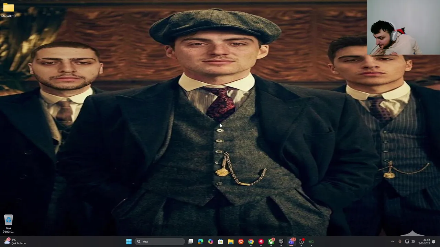The width and height of the screenshot is (440, 247).
Task: Click the microphone tray indicator
Action: [x=400, y=242]
